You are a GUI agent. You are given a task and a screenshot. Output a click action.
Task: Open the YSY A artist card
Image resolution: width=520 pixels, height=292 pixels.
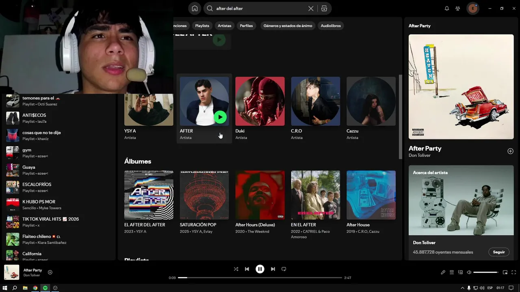pos(149,118)
